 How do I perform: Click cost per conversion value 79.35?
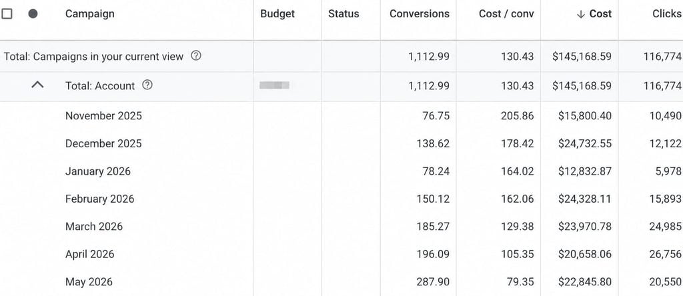[520, 282]
